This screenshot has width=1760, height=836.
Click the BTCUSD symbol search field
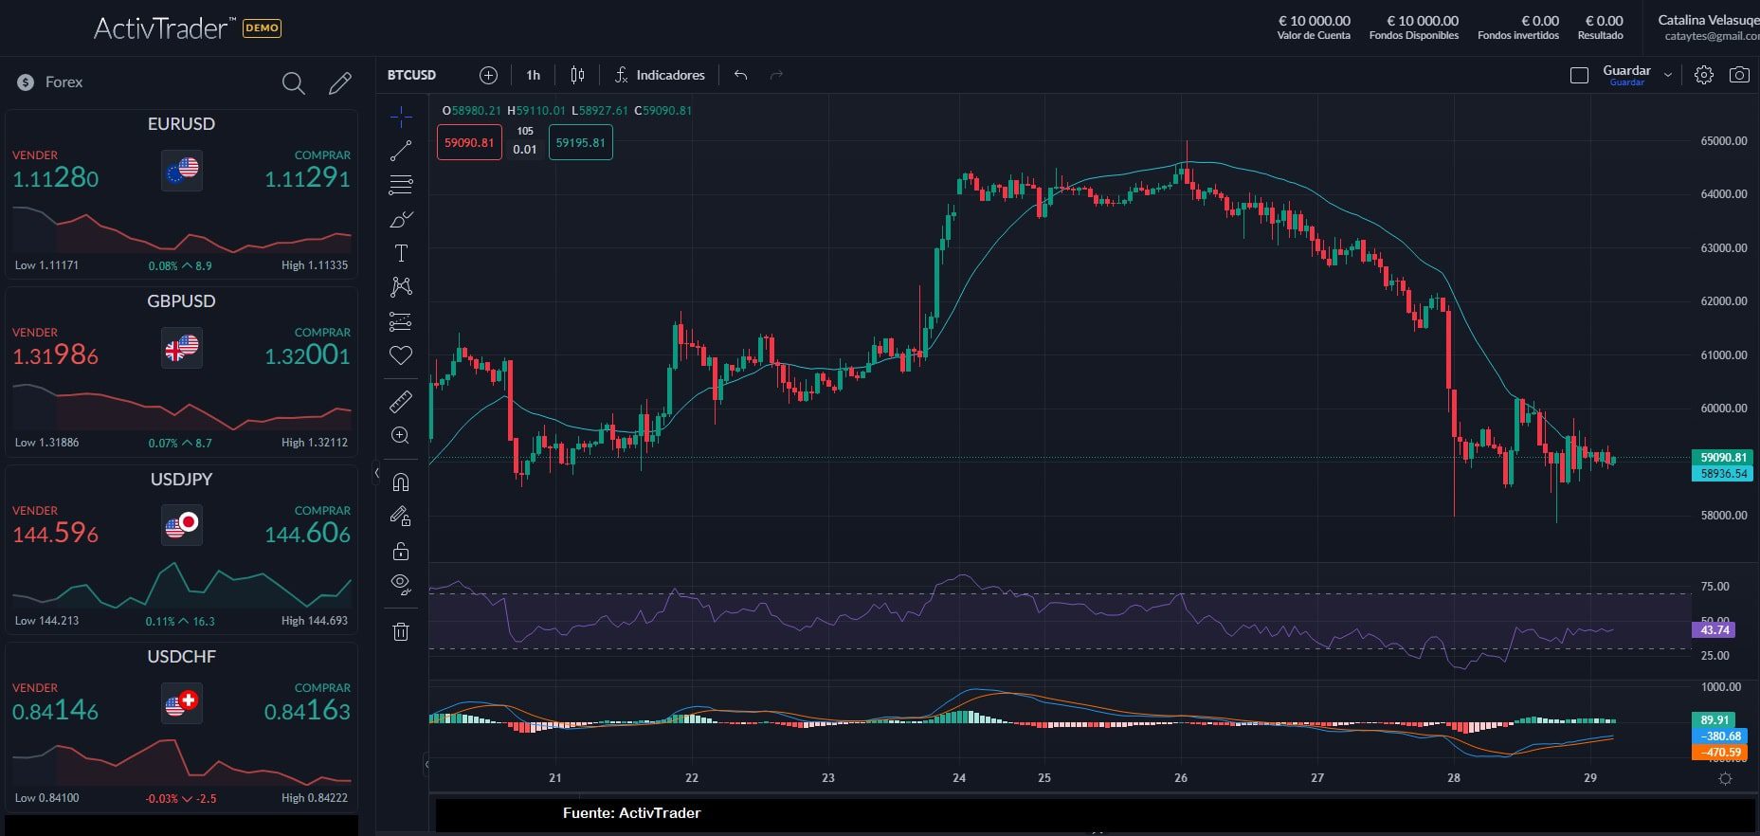[x=412, y=75]
